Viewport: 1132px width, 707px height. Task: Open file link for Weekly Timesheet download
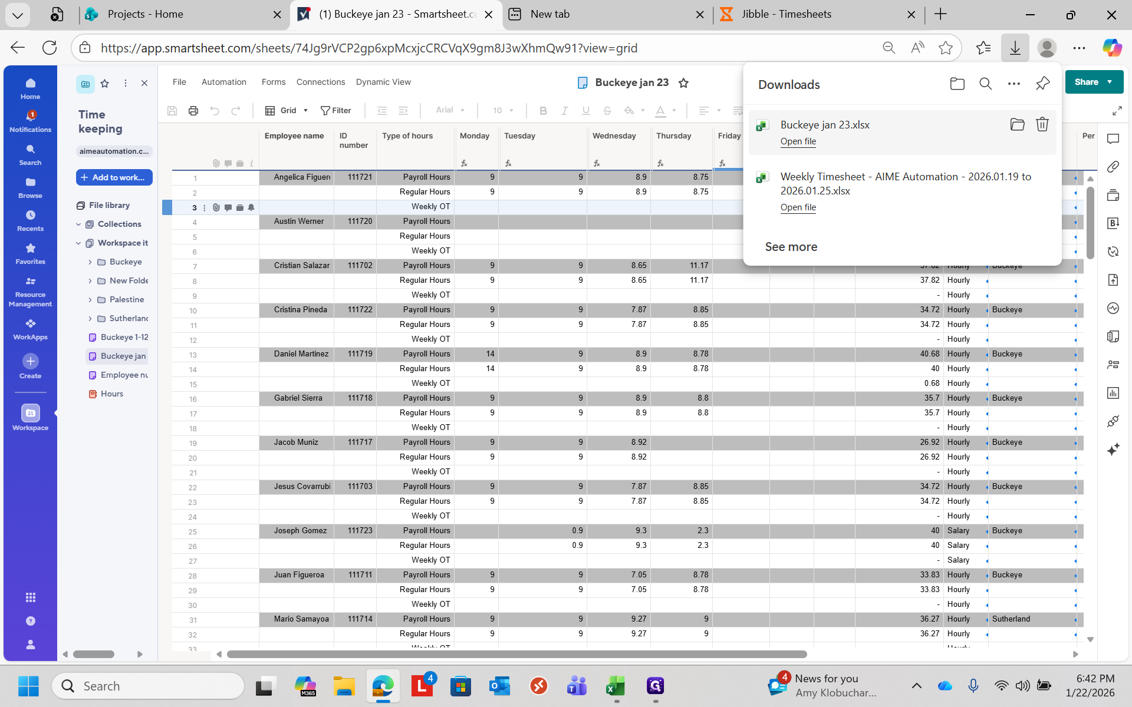coord(798,207)
